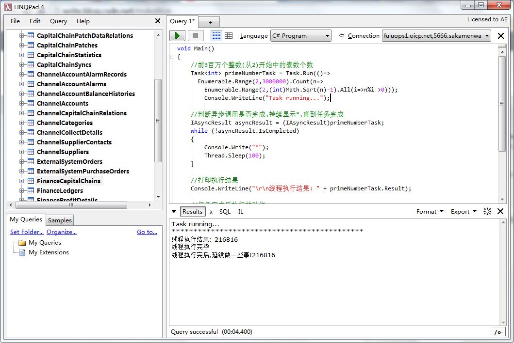This screenshot has width=514, height=343.
Task: Click the code editor scroll-down arrow
Action: (502, 199)
